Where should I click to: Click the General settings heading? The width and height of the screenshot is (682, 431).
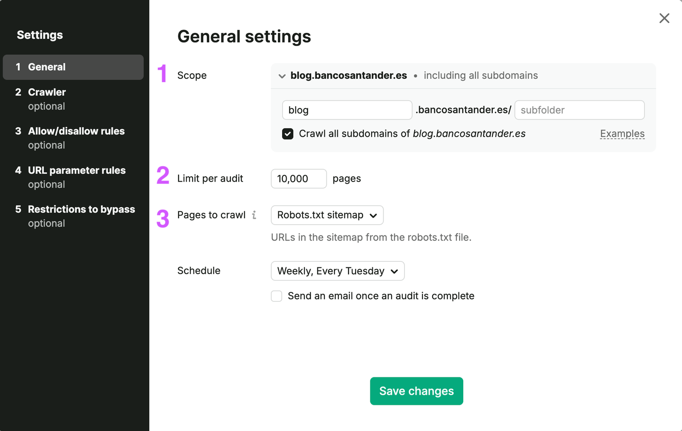pos(244,36)
